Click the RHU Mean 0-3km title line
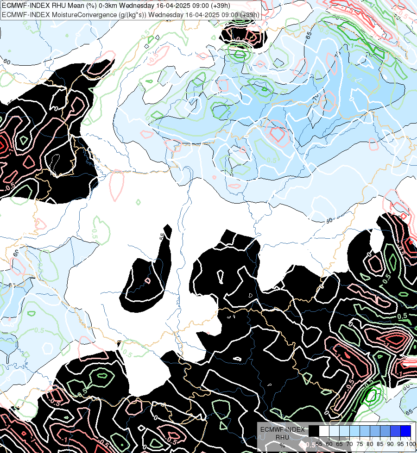The width and height of the screenshot is (417, 453). coord(116,6)
